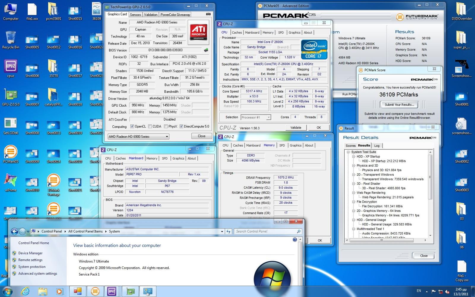Image resolution: width=475 pixels, height=297 pixels.
Task: Click the Close button in GPU-Z
Action: [202, 136]
